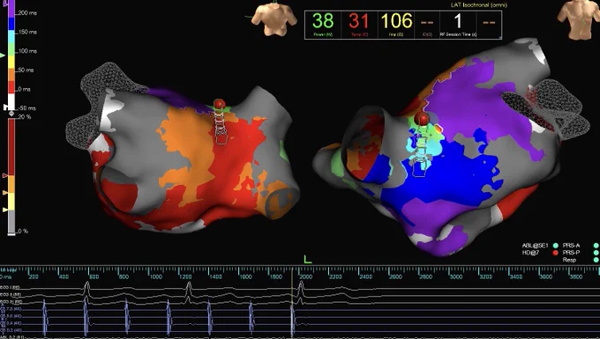
Task: Click the HD@7 label
Action: pyautogui.click(x=530, y=253)
